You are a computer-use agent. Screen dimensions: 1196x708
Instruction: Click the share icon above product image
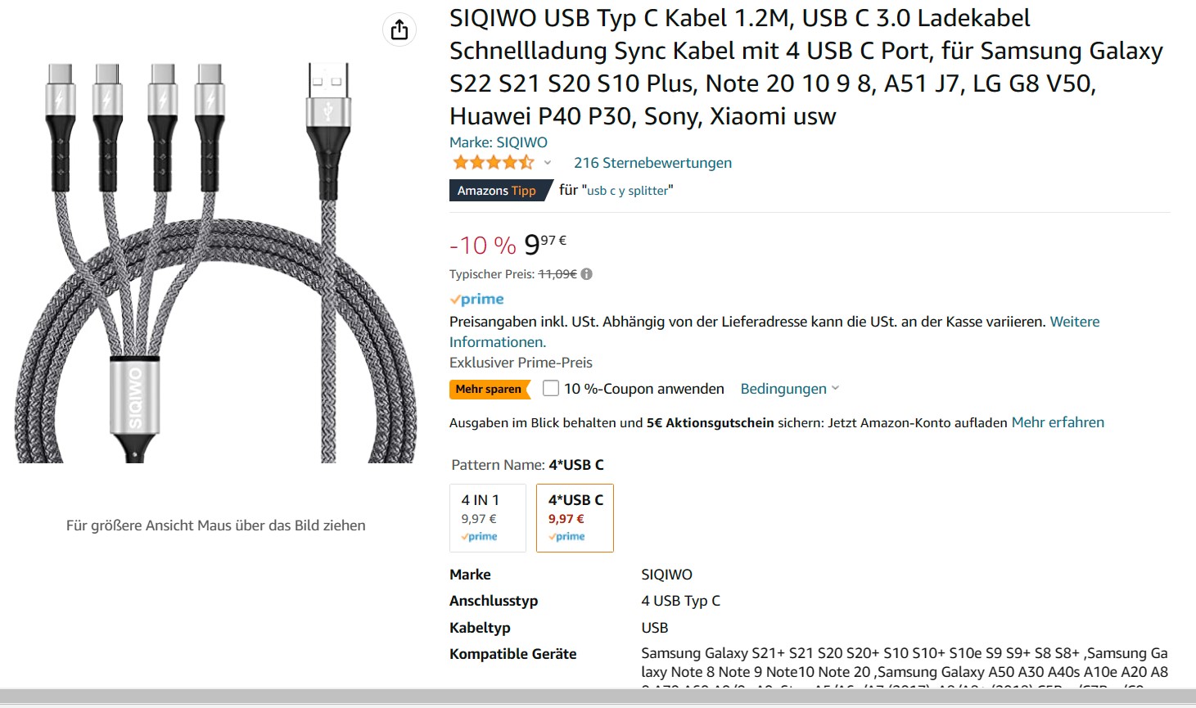point(399,30)
